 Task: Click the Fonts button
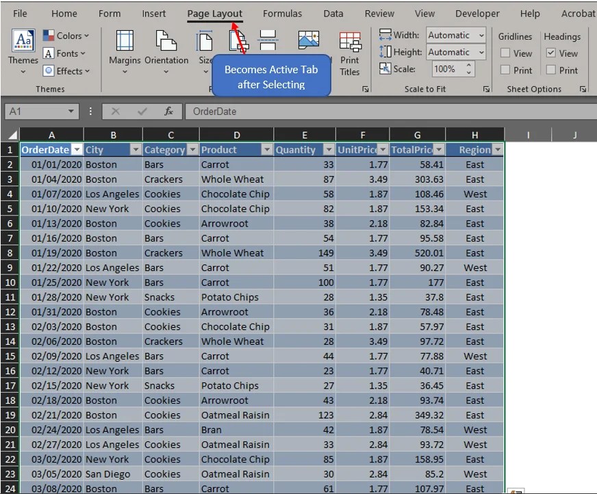click(x=66, y=53)
